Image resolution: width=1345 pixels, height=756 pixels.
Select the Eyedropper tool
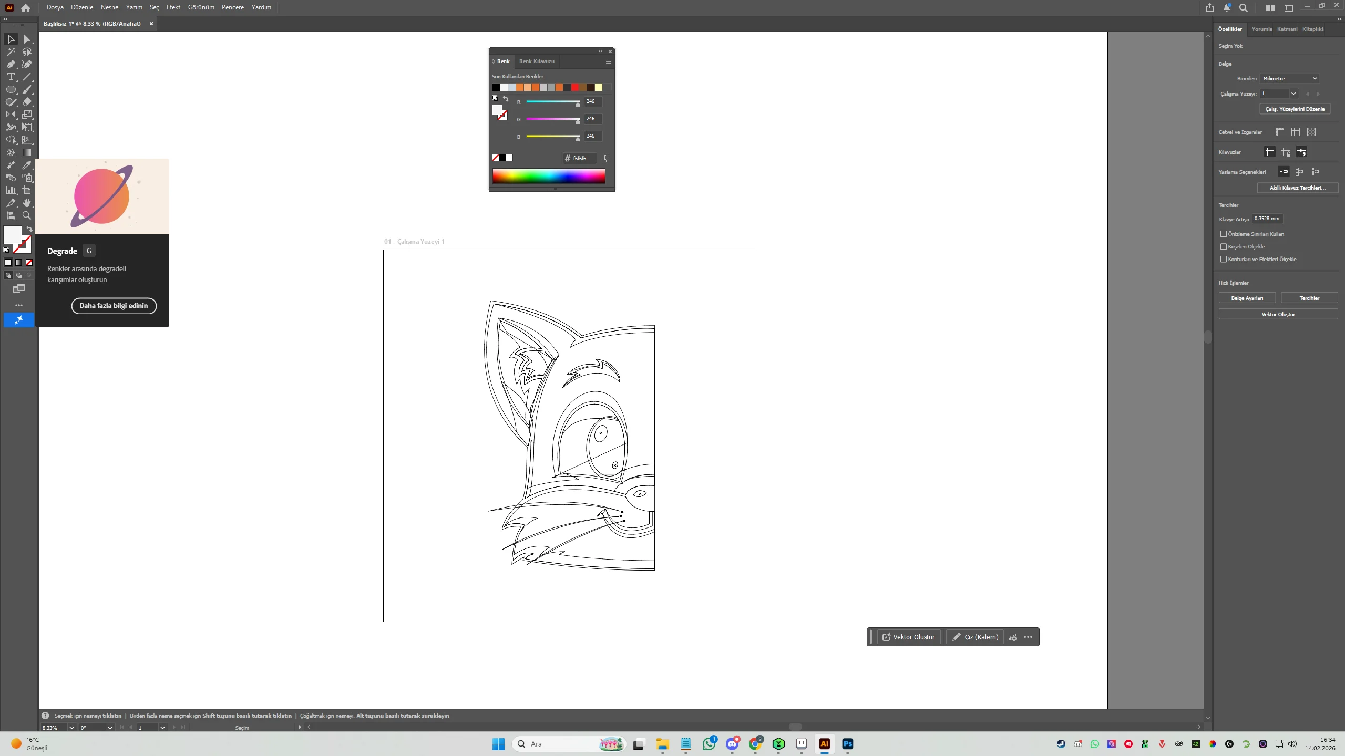pos(27,165)
